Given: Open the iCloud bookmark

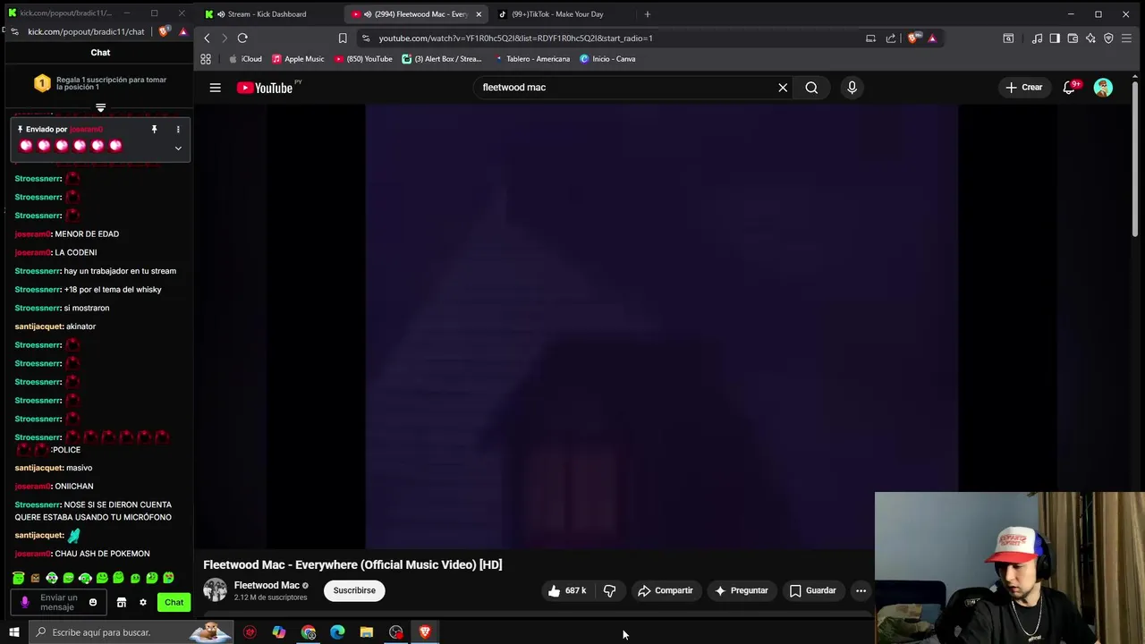Looking at the screenshot, I should pyautogui.click(x=245, y=59).
